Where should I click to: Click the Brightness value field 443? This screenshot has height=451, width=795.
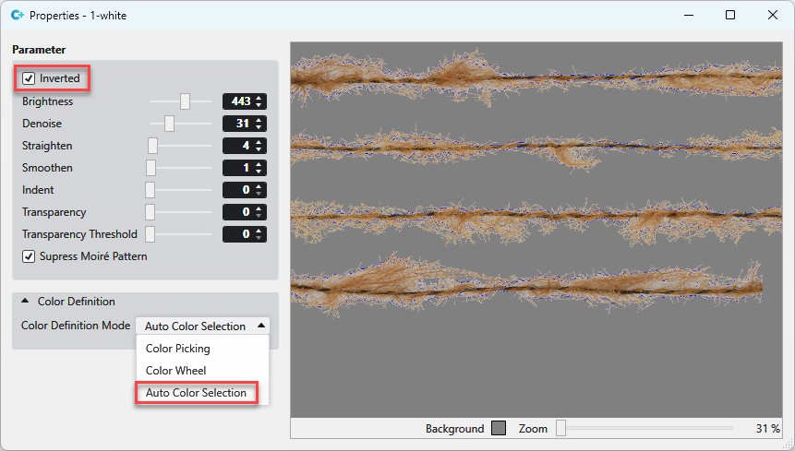click(x=238, y=101)
